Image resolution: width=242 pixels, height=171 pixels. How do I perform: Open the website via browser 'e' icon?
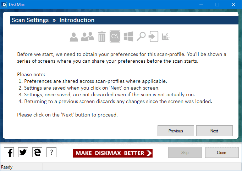37,152
